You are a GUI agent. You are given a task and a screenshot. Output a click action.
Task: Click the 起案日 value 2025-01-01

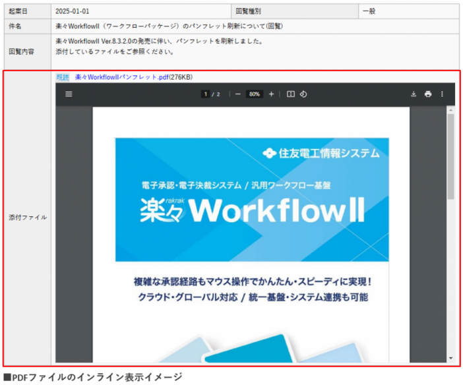[x=72, y=11]
